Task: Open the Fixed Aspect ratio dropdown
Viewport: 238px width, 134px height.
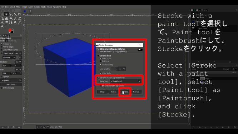Action: pyautogui.click(x=12, y=53)
